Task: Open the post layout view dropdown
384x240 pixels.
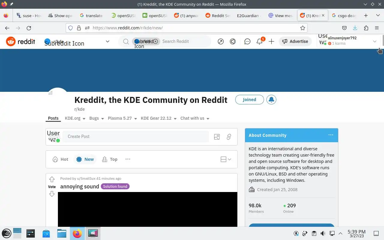Action: [x=226, y=159]
